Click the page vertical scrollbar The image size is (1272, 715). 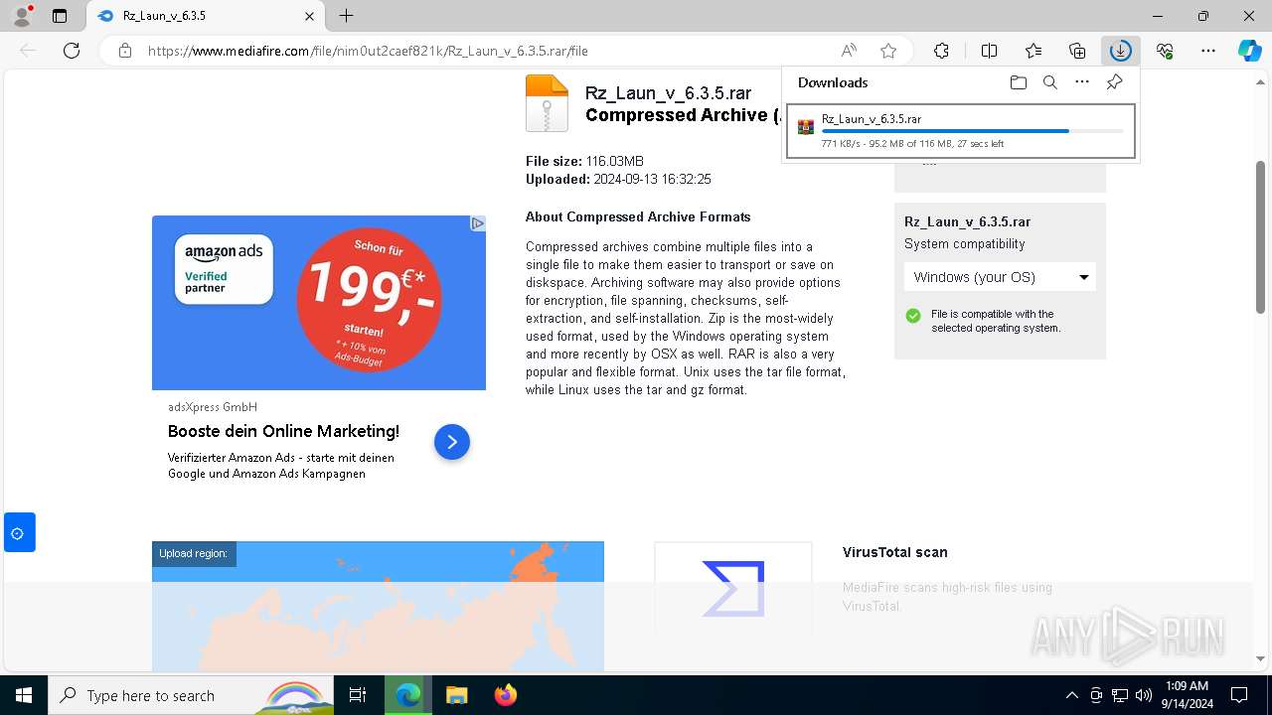[1260, 238]
